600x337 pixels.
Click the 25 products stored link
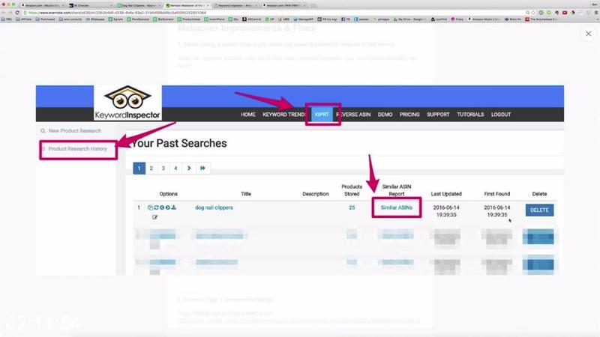[352, 207]
